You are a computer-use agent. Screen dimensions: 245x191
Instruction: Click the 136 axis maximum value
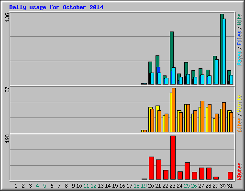click(x=7, y=17)
